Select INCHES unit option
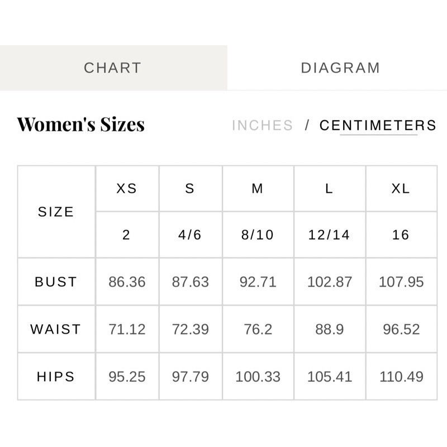This screenshot has height=447, width=447. point(263,125)
